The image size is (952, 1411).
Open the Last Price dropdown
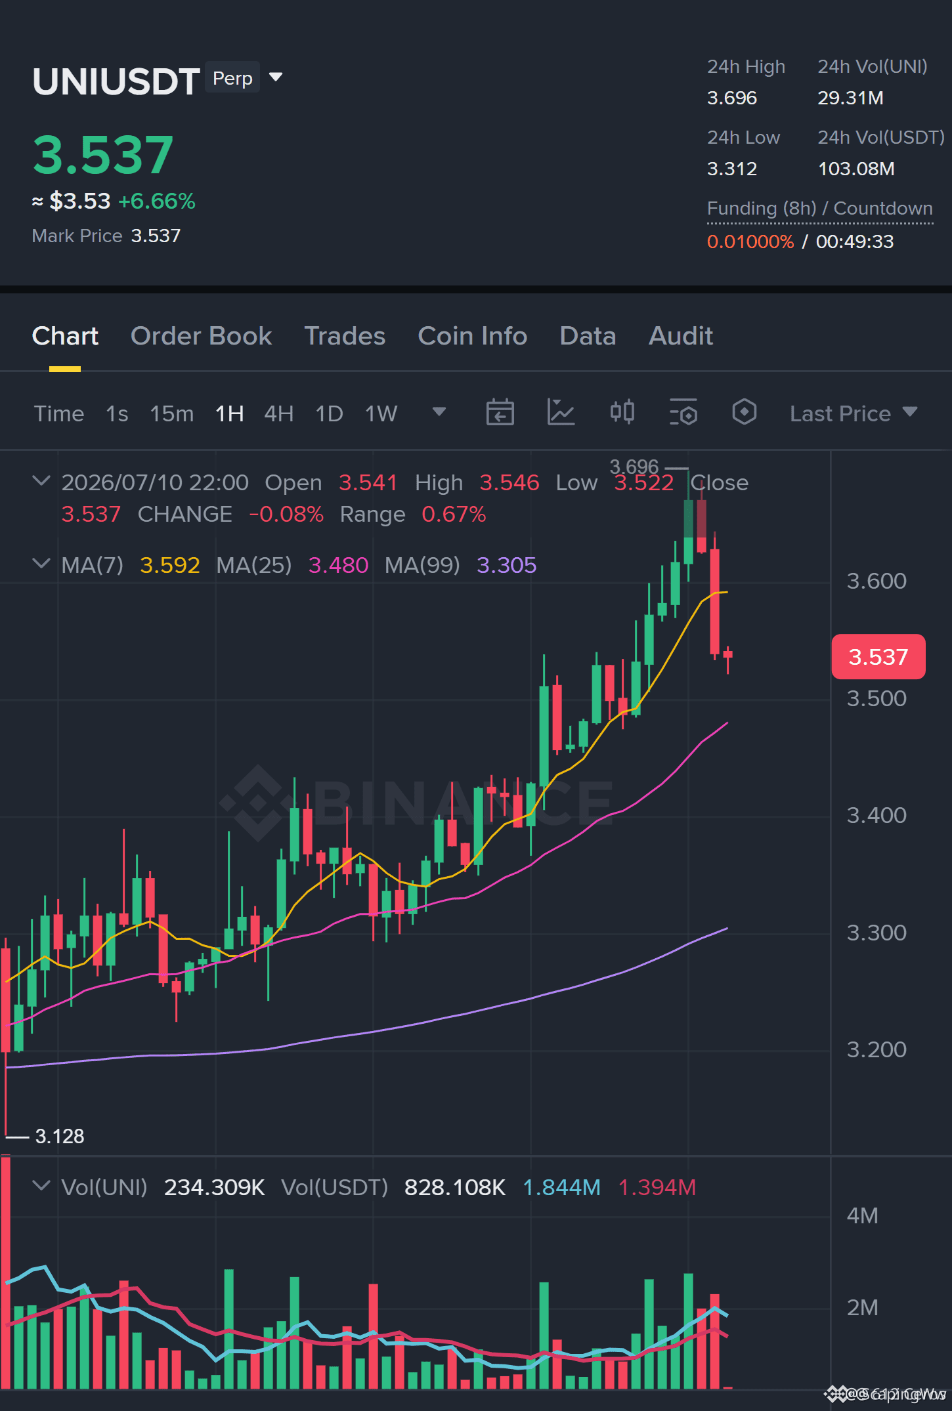pyautogui.click(x=853, y=413)
